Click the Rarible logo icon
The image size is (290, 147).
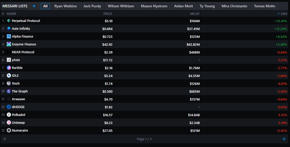[9, 68]
